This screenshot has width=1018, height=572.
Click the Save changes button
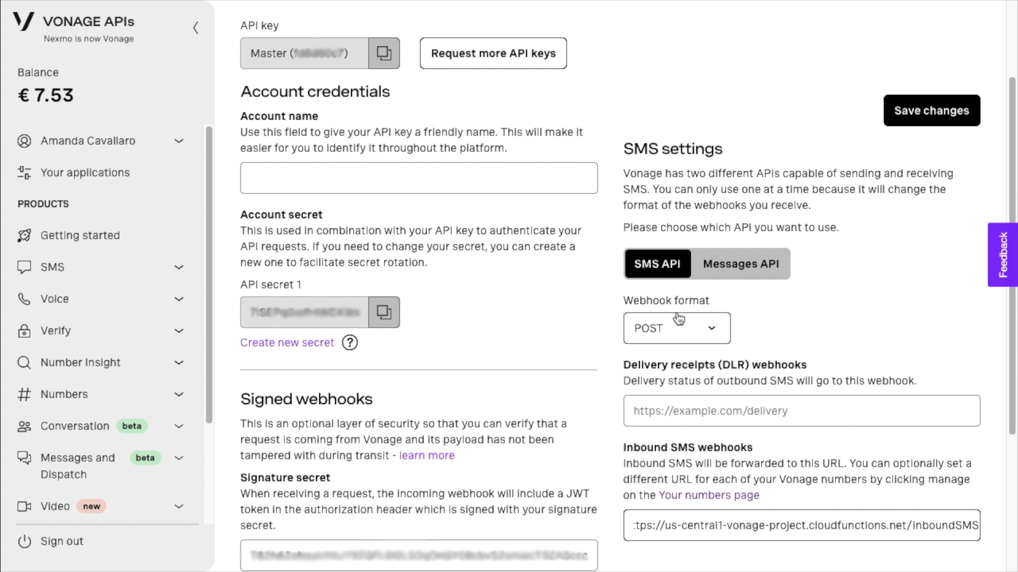click(932, 110)
